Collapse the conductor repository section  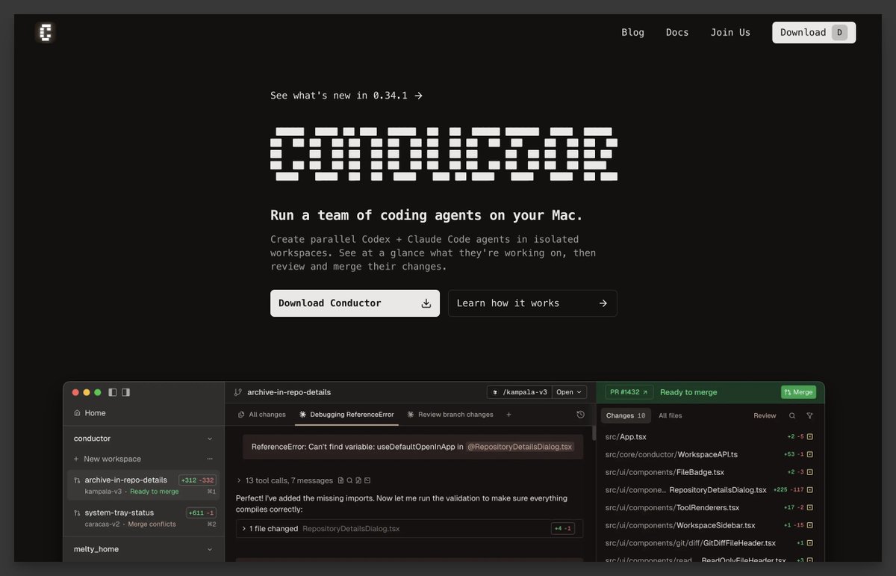[210, 439]
